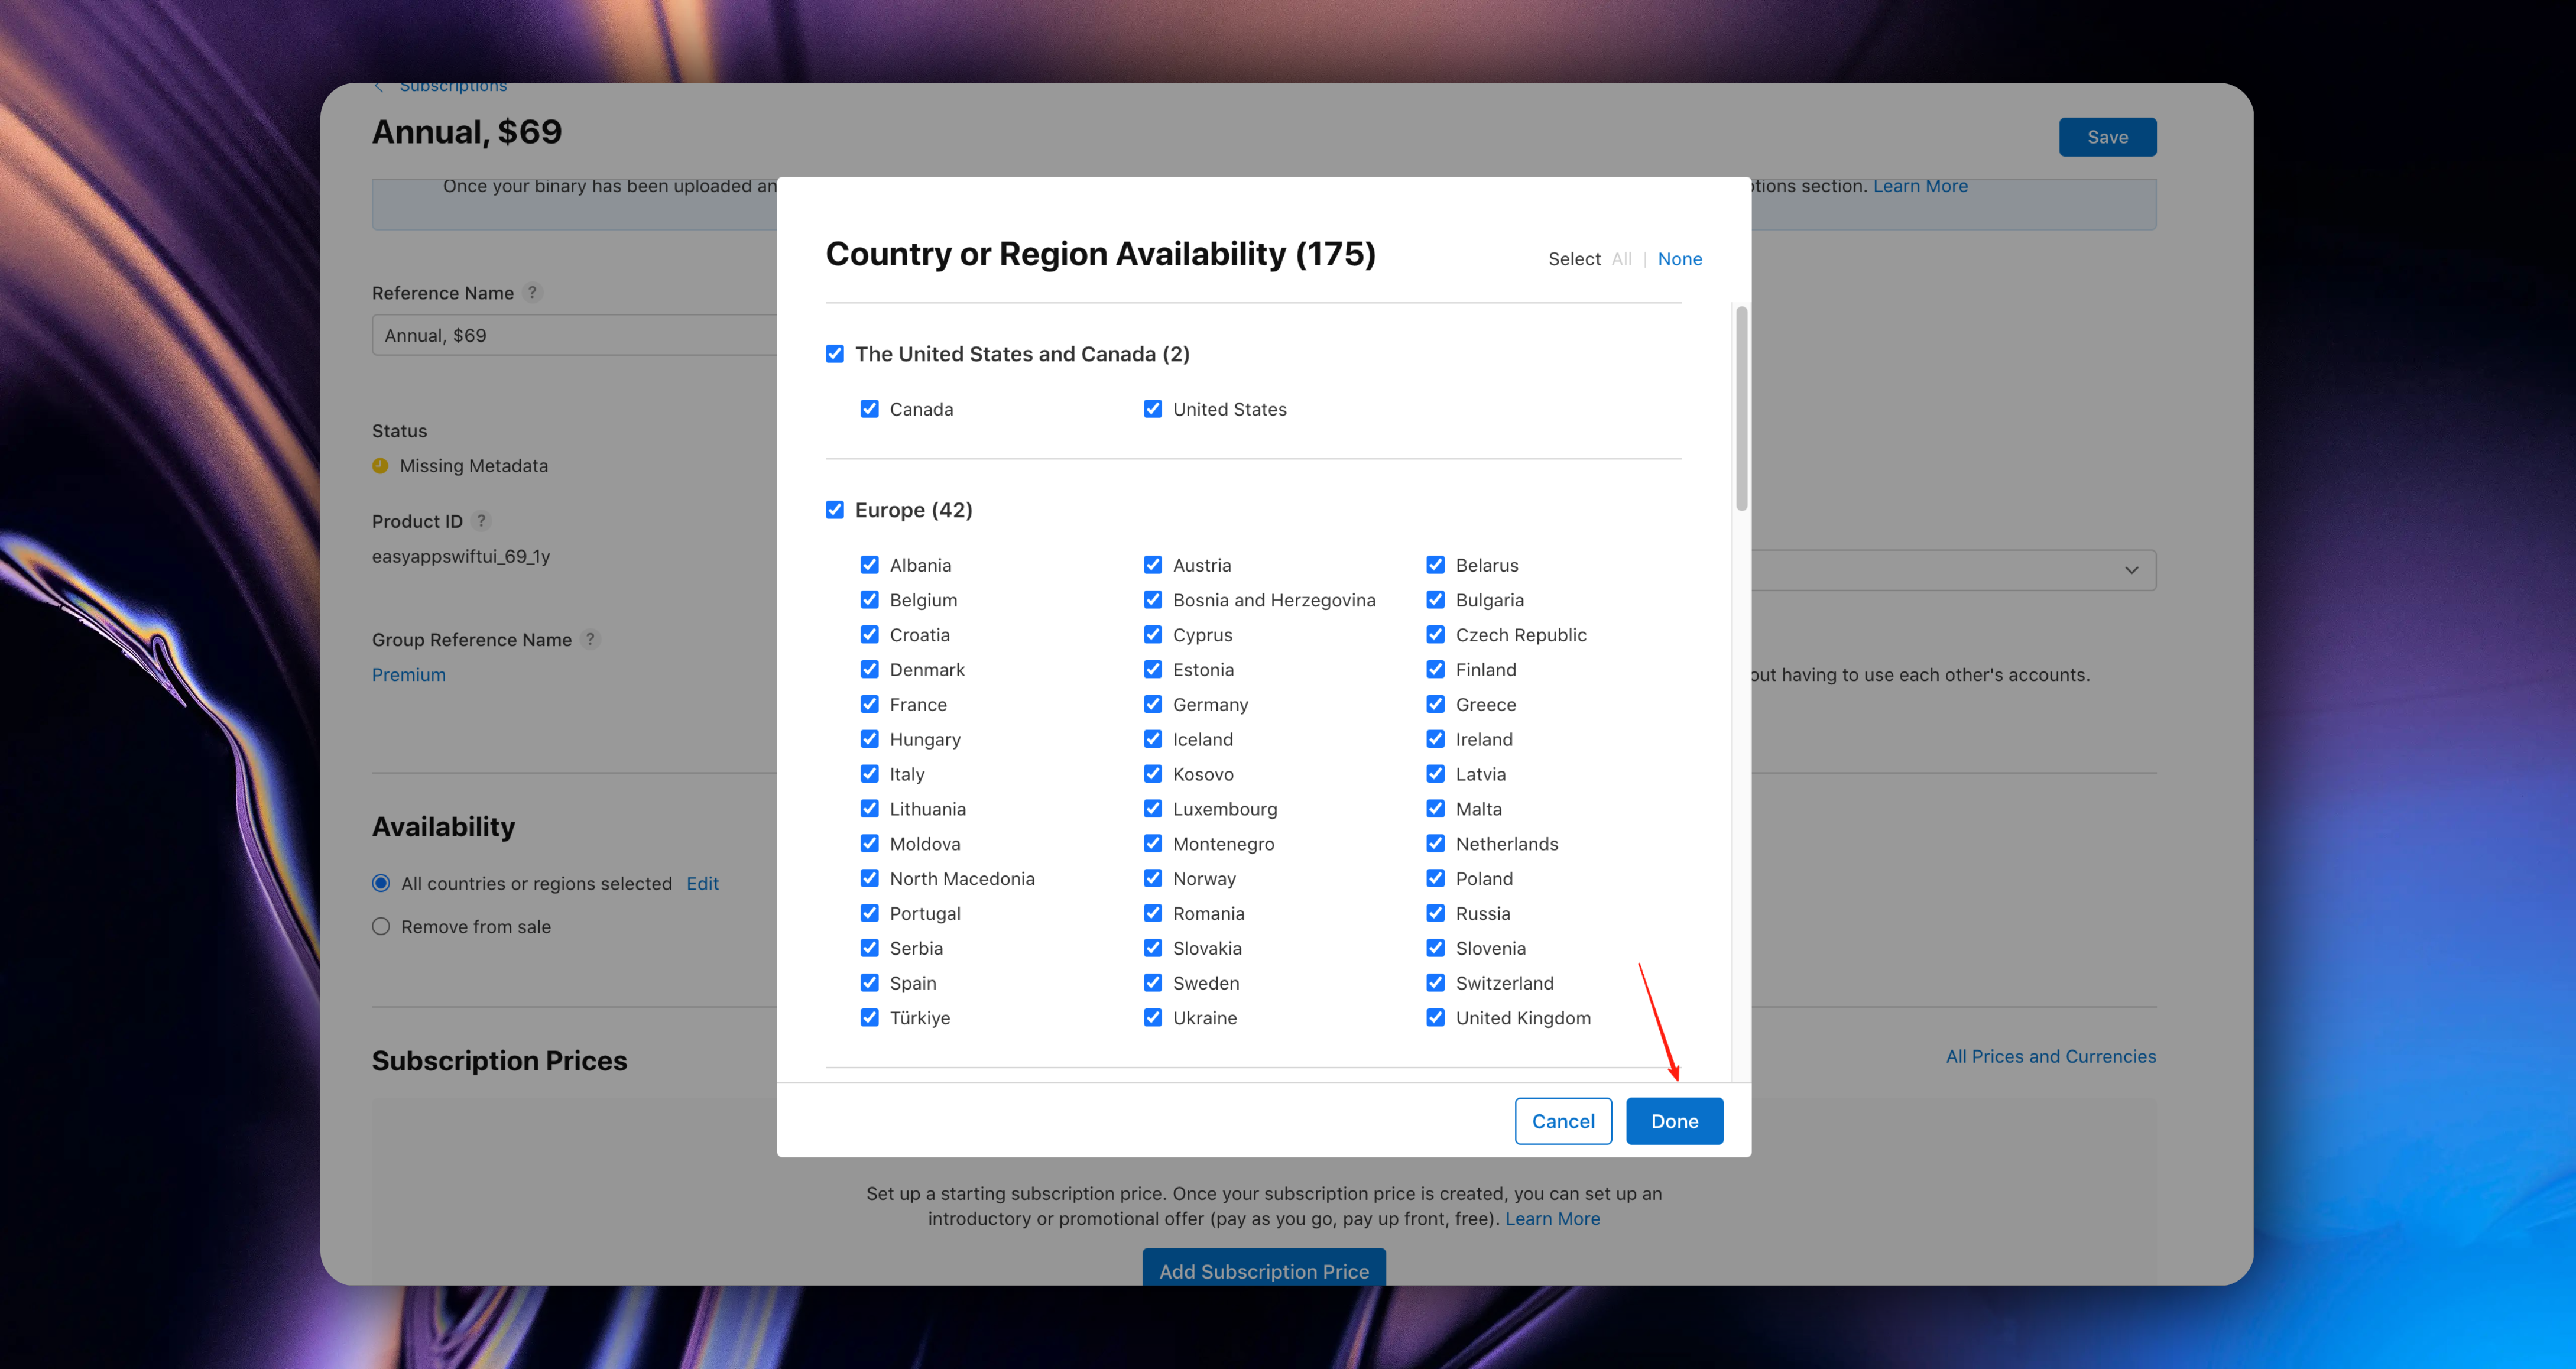Open the Reference Name help icon
2576x1369 pixels.
click(x=533, y=292)
